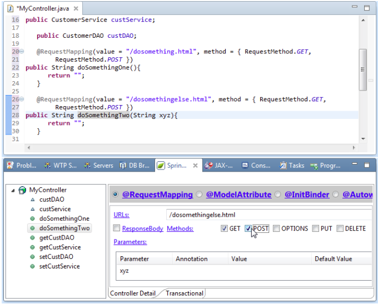Click the Parameters link
The width and height of the screenshot is (378, 304).
click(130, 242)
